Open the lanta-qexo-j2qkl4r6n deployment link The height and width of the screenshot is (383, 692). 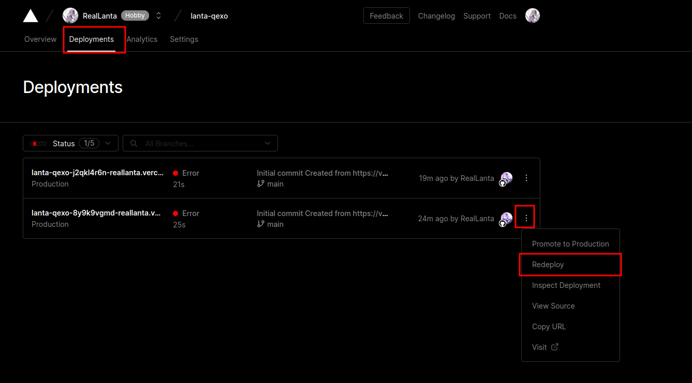click(97, 173)
